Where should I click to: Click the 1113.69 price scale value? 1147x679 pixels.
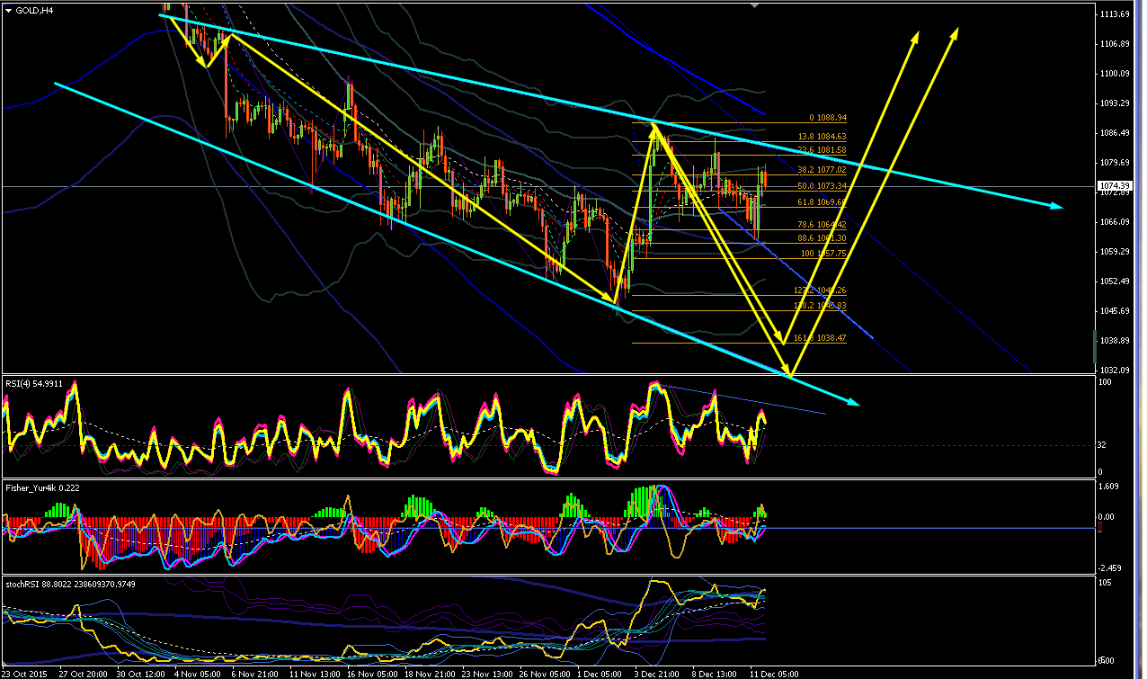1115,14
